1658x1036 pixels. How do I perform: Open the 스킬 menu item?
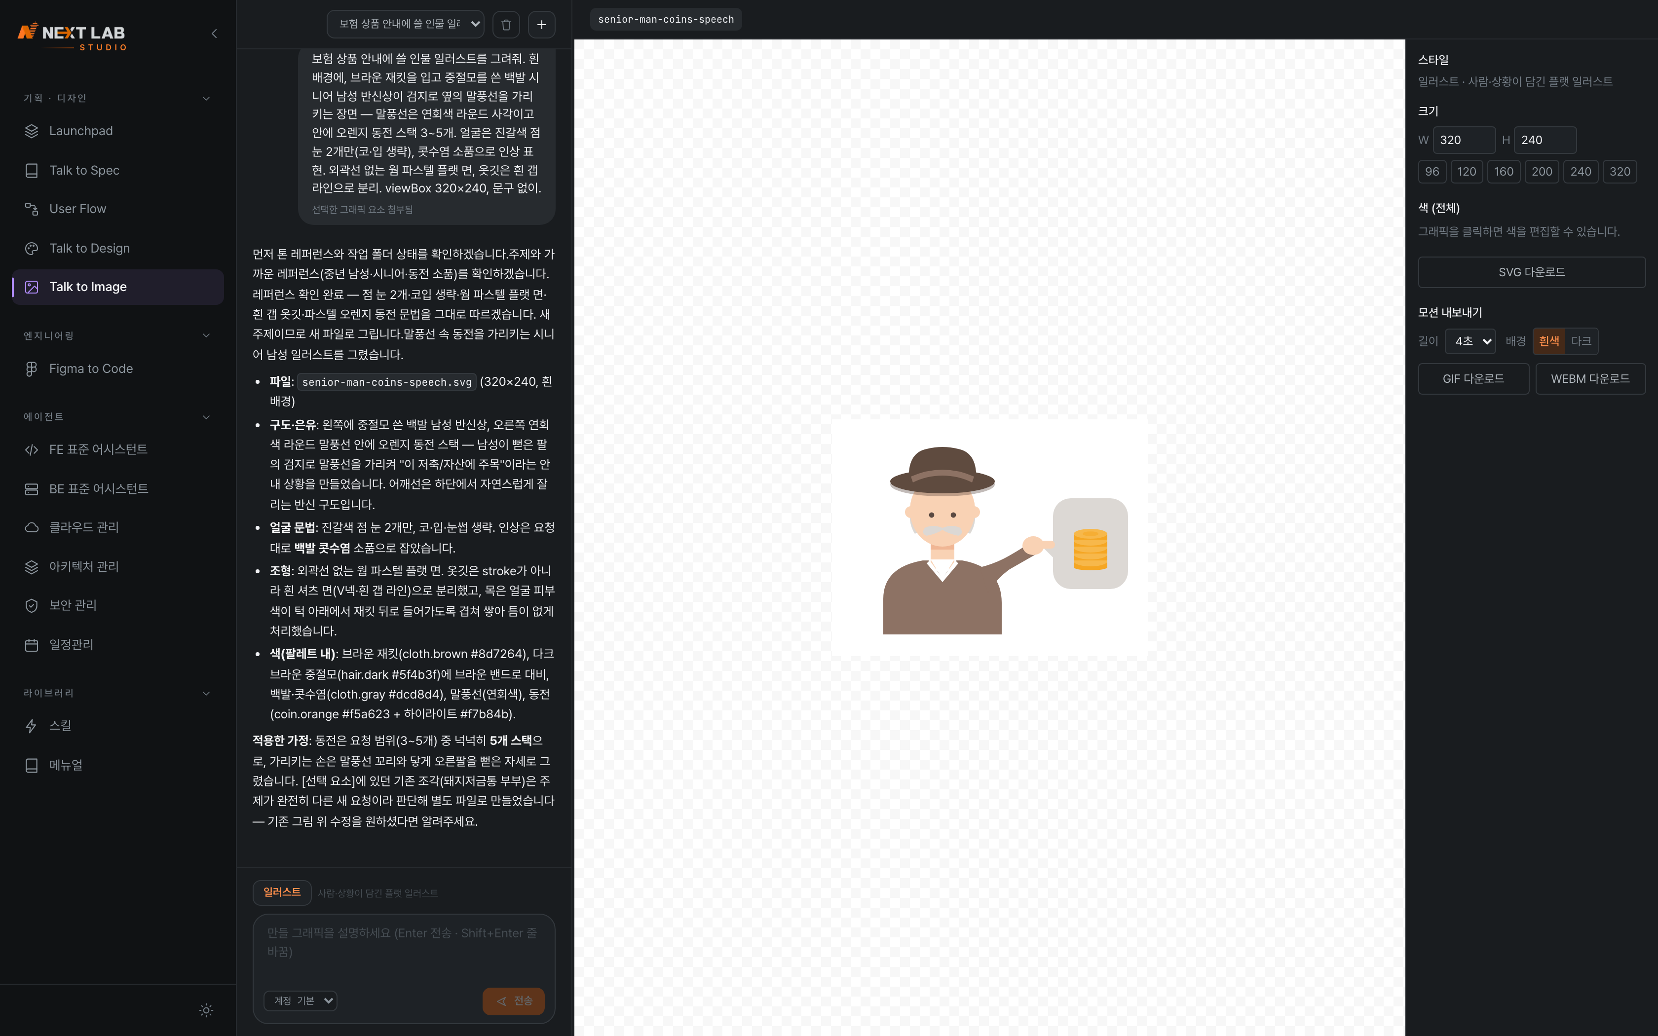(x=118, y=726)
